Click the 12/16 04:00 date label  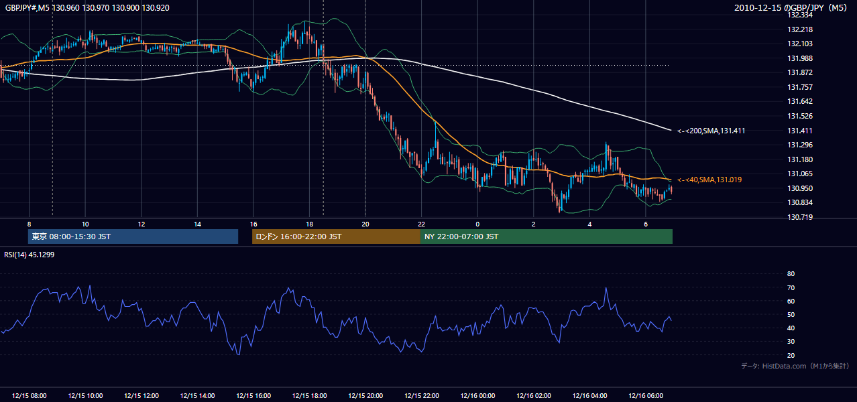pyautogui.click(x=590, y=396)
